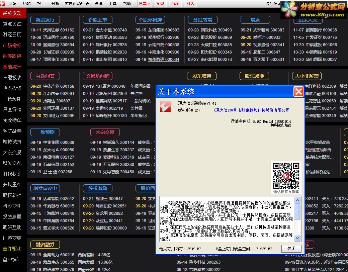
Task: Select 最新发现 in the sidebar
Action: coord(13,13)
